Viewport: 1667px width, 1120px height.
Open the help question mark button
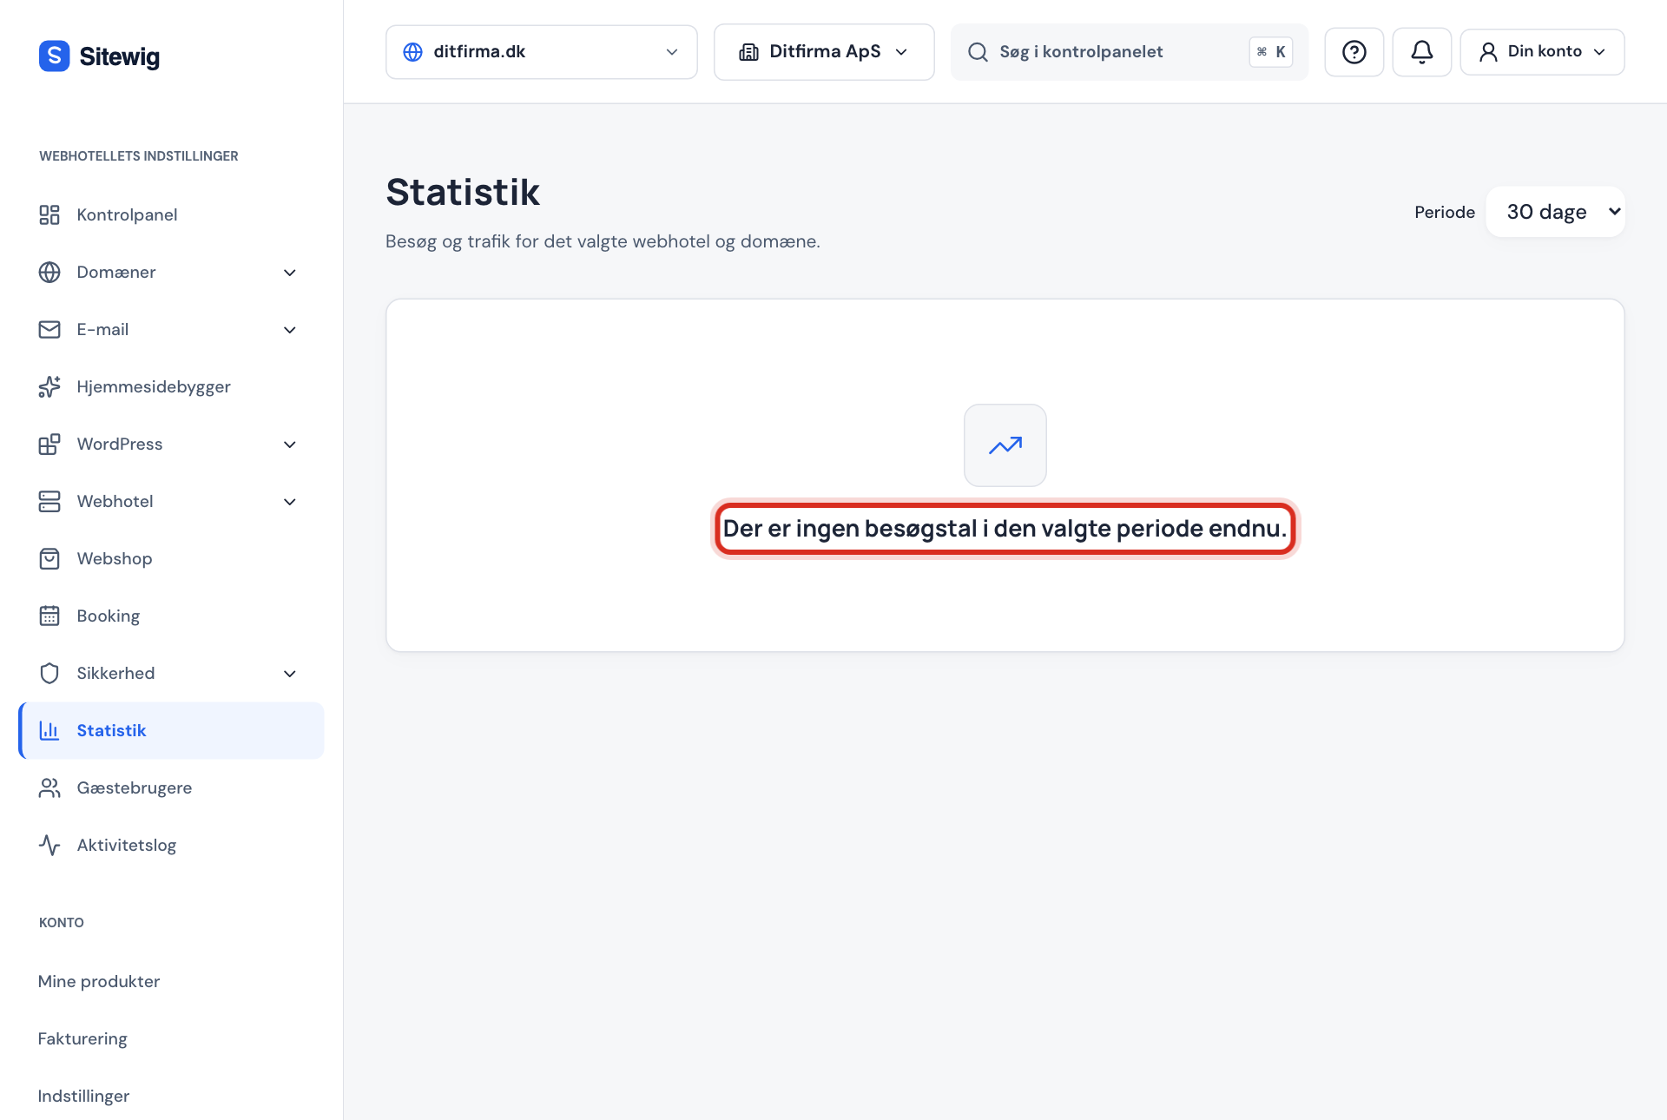1354,52
